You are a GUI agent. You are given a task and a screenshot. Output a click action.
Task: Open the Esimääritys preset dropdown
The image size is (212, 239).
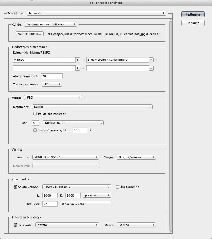[96, 13]
